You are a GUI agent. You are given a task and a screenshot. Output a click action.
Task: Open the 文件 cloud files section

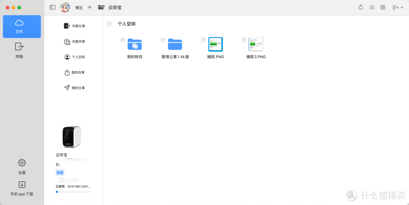tap(22, 26)
